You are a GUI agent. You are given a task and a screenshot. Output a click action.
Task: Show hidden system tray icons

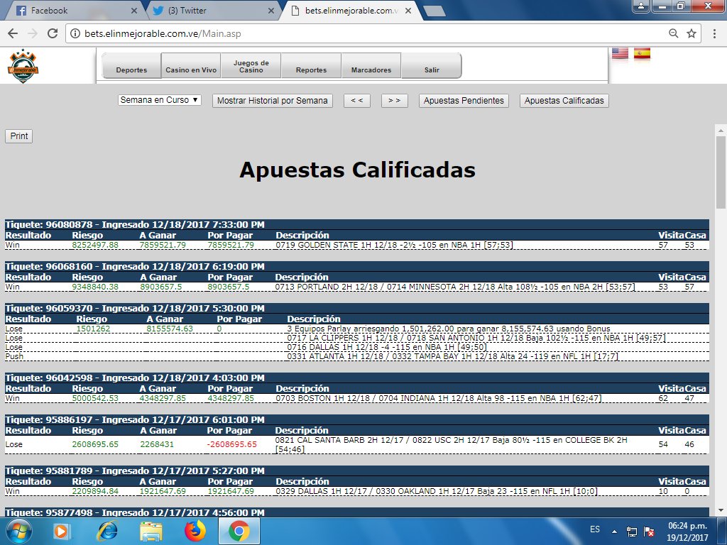point(614,531)
